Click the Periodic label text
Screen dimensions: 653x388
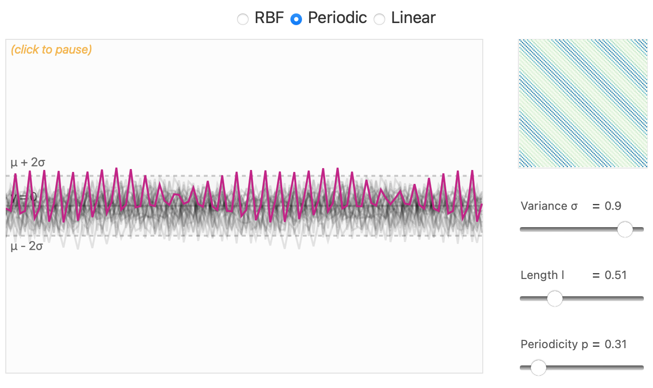[x=337, y=18]
